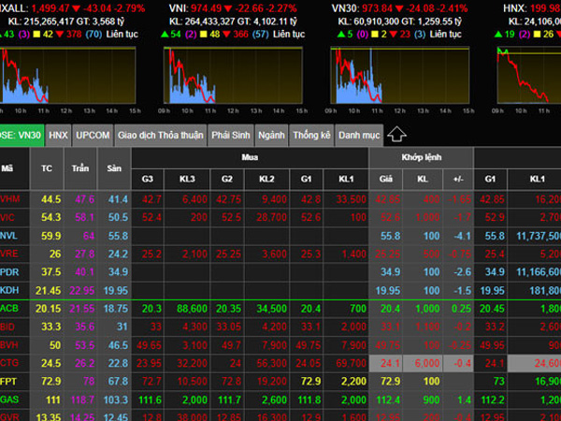The image size is (561, 421).
Task: Click the up-arrow collapse icon beside Danh mục
Action: (396, 134)
